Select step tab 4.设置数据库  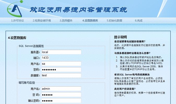90,21
